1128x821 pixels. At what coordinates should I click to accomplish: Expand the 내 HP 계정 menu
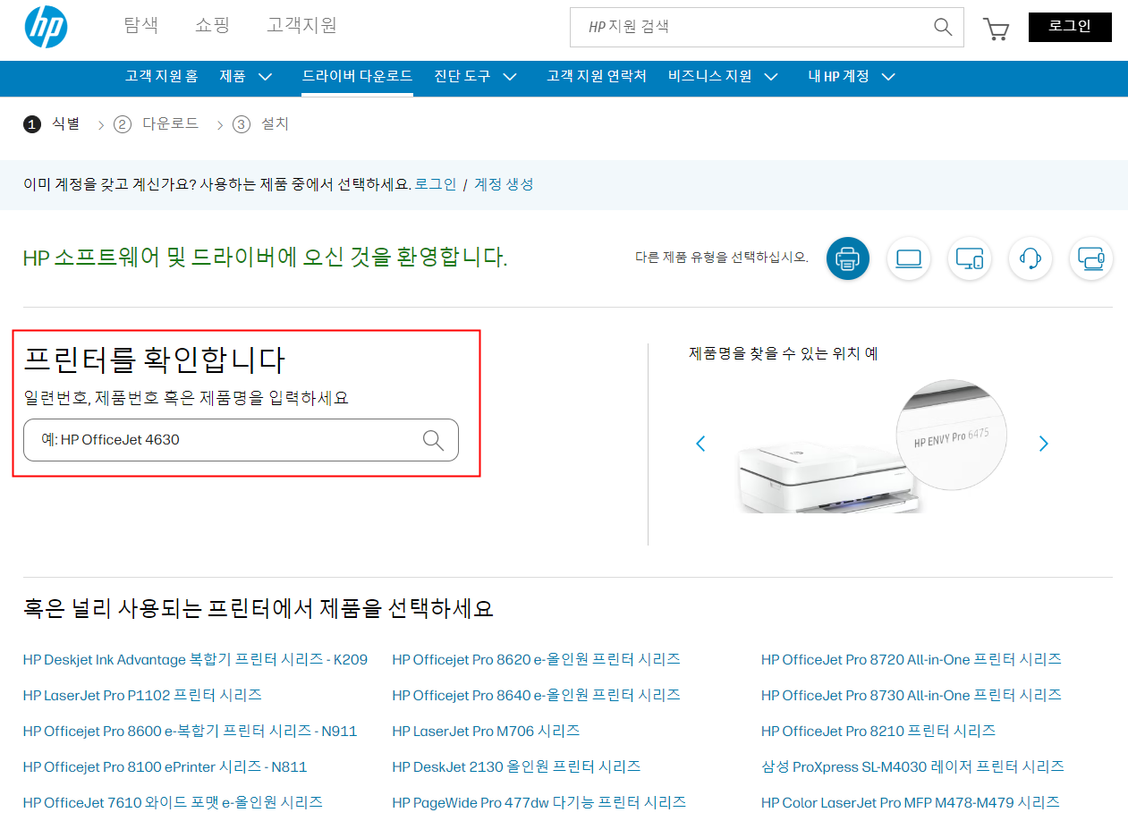(x=852, y=77)
